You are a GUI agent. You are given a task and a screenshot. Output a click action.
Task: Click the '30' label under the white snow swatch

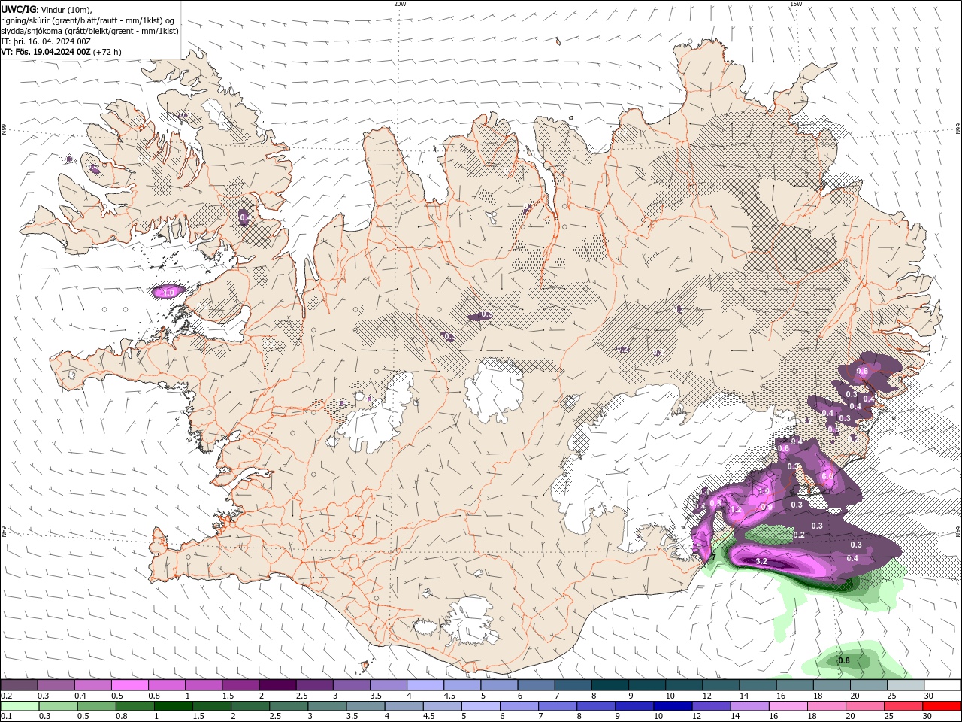point(929,696)
